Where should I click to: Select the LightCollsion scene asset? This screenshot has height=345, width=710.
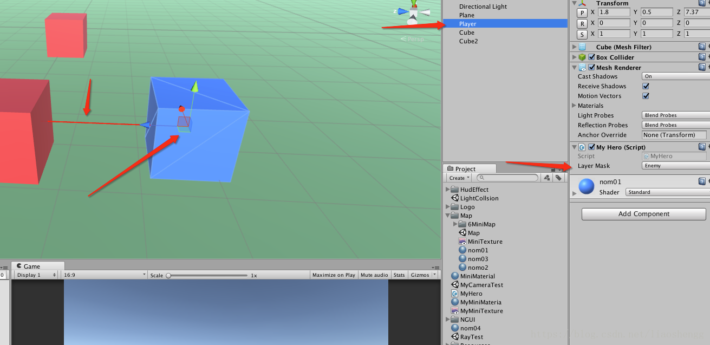click(x=475, y=198)
